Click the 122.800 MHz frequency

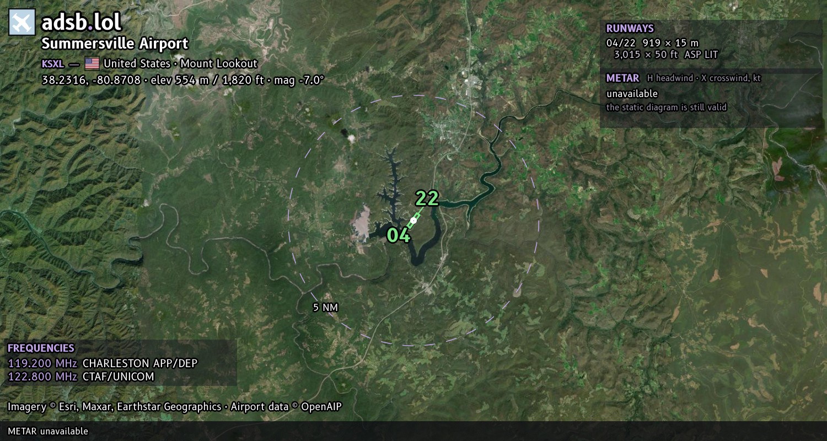point(42,377)
